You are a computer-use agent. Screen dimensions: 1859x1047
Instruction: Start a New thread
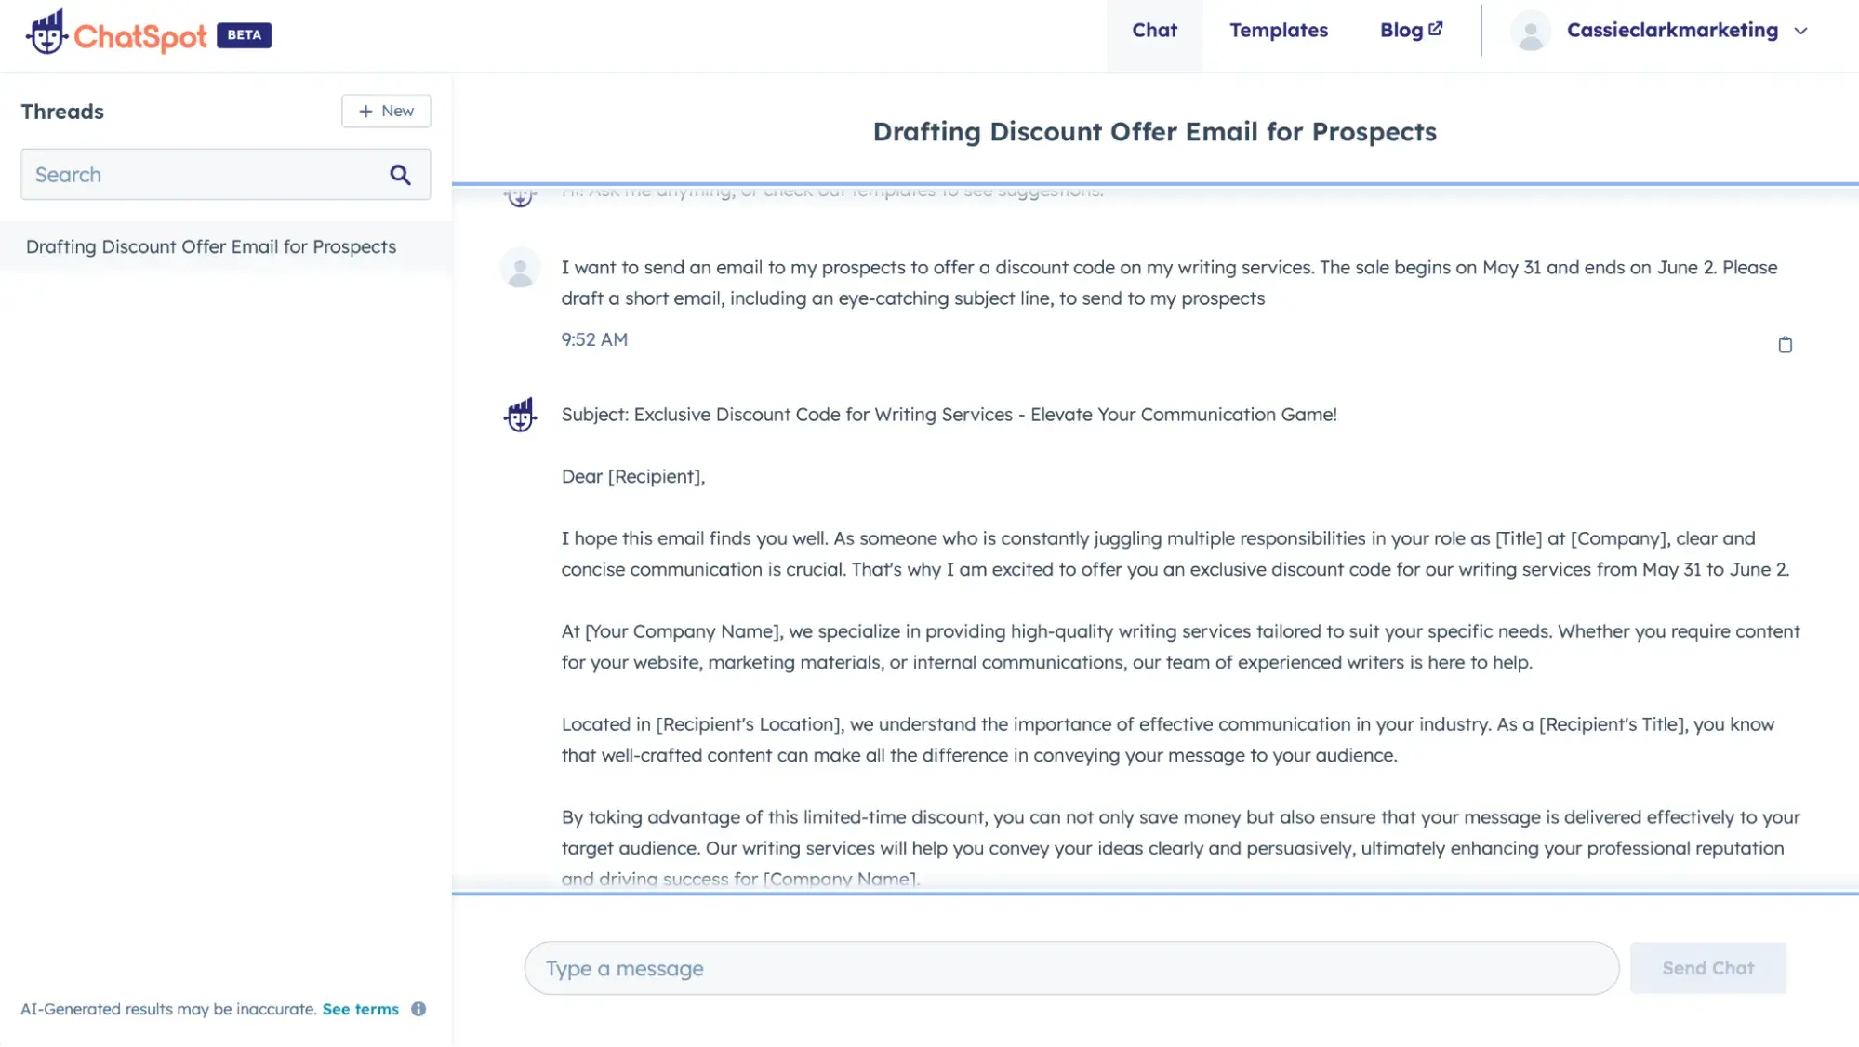(x=386, y=111)
